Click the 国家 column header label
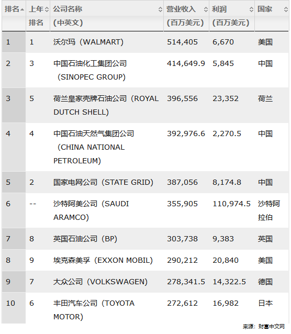This screenshot has width=291, height=334. pos(265,9)
